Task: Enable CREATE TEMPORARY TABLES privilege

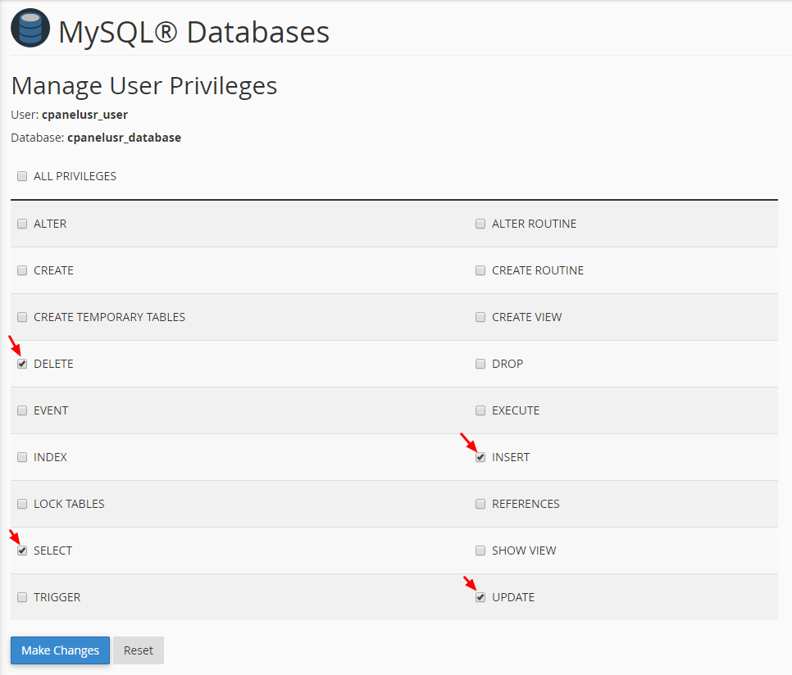Action: coord(22,317)
